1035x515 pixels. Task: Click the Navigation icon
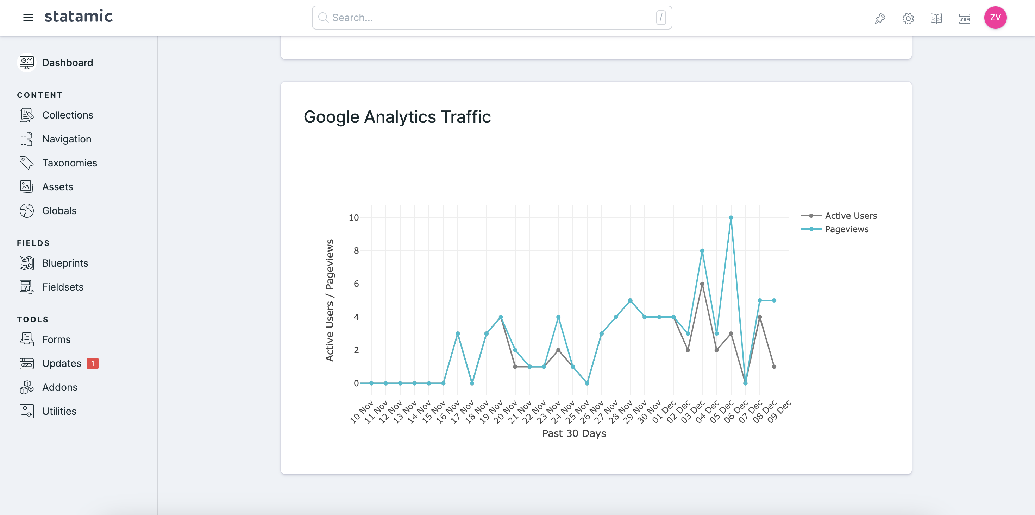click(26, 139)
